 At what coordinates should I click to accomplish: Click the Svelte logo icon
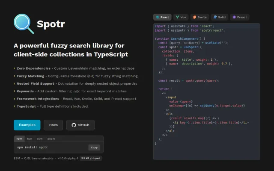[x=194, y=17]
